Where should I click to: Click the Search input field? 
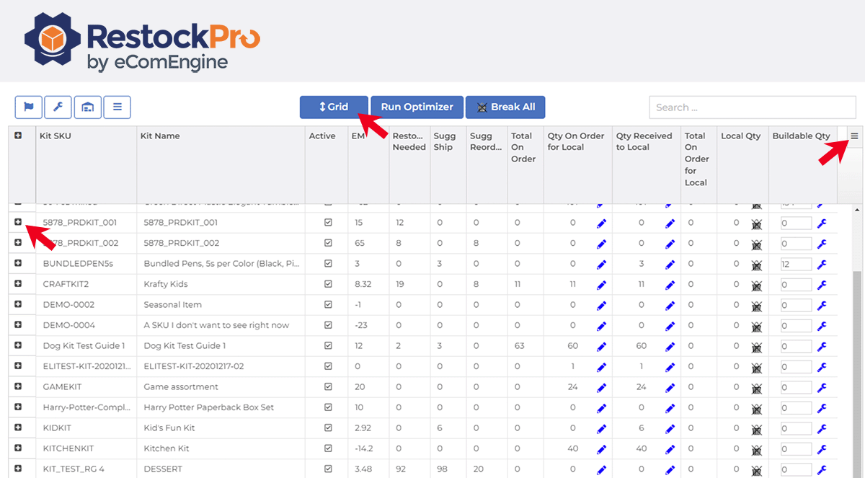(752, 107)
